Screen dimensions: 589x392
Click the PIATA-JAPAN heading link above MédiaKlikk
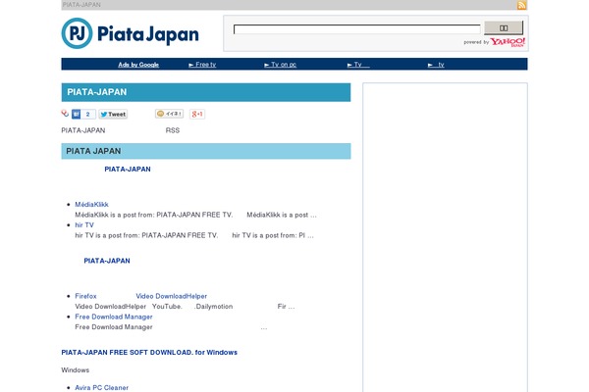tap(128, 170)
